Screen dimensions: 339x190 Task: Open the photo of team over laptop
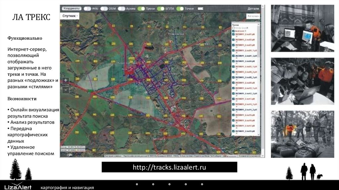(303, 81)
